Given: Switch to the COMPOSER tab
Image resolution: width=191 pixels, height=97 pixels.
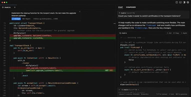Looking at the screenshot, I should tap(131, 7).
